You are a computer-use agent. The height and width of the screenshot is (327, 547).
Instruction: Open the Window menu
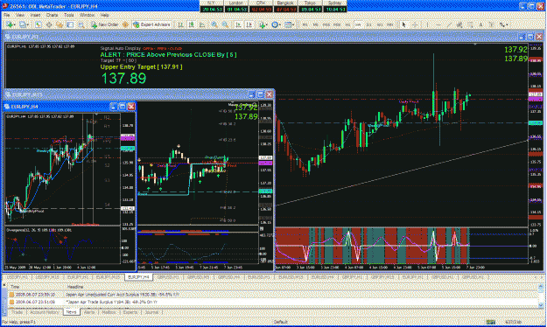tap(87, 16)
